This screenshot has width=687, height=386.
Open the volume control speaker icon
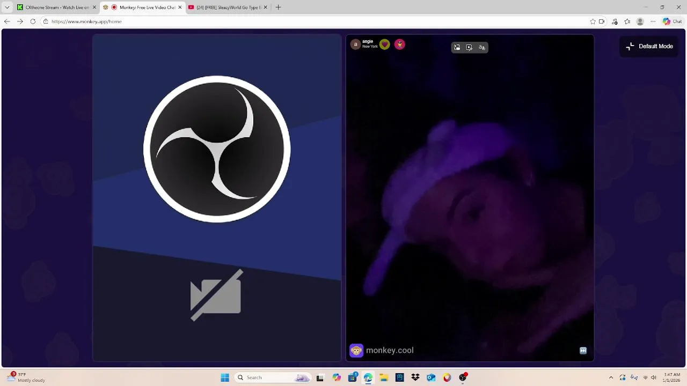click(x=654, y=377)
